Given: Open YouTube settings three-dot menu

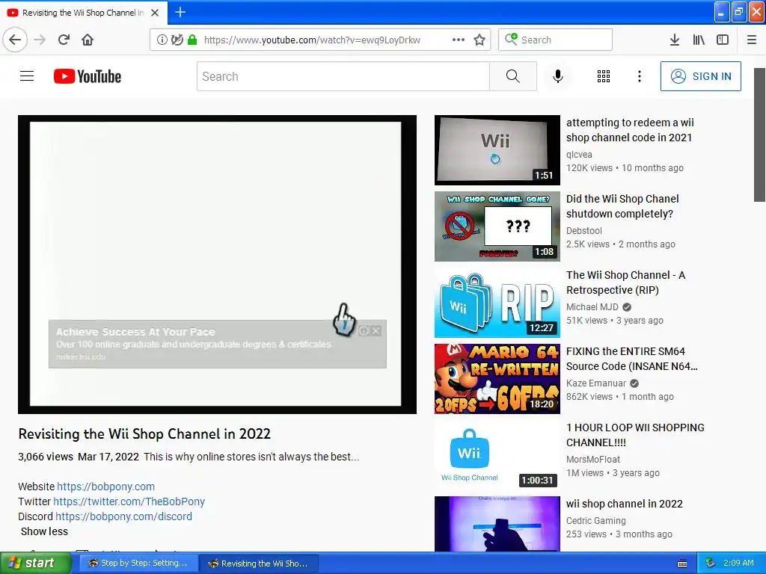Looking at the screenshot, I should (x=640, y=76).
